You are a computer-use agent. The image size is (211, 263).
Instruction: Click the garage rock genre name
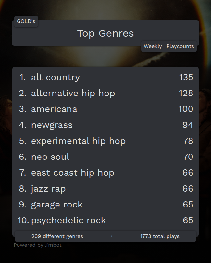click(57, 205)
